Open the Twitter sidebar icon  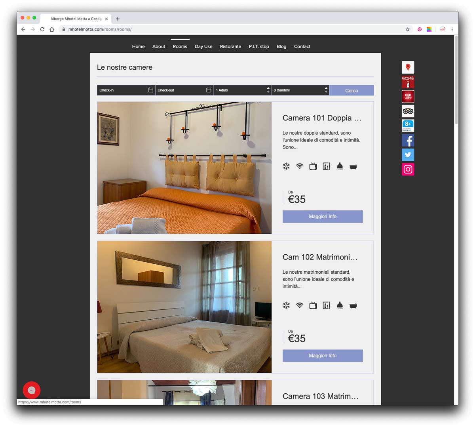pyautogui.click(x=408, y=154)
